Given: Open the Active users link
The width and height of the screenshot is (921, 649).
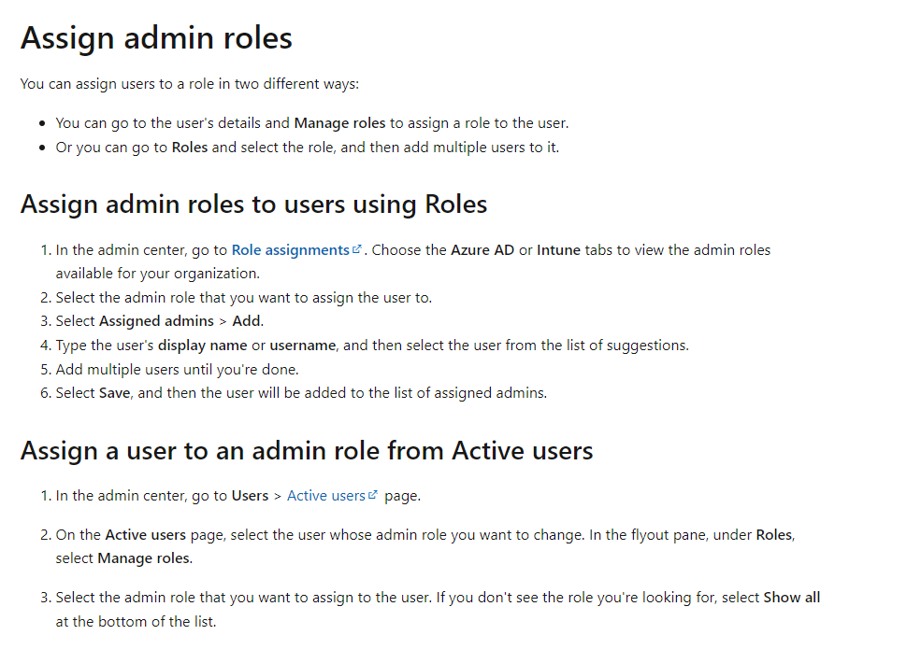Looking at the screenshot, I should tap(326, 496).
